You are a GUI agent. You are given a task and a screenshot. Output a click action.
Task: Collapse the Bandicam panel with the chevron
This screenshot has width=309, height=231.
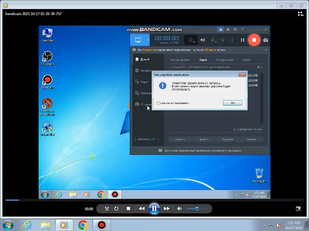click(x=266, y=50)
